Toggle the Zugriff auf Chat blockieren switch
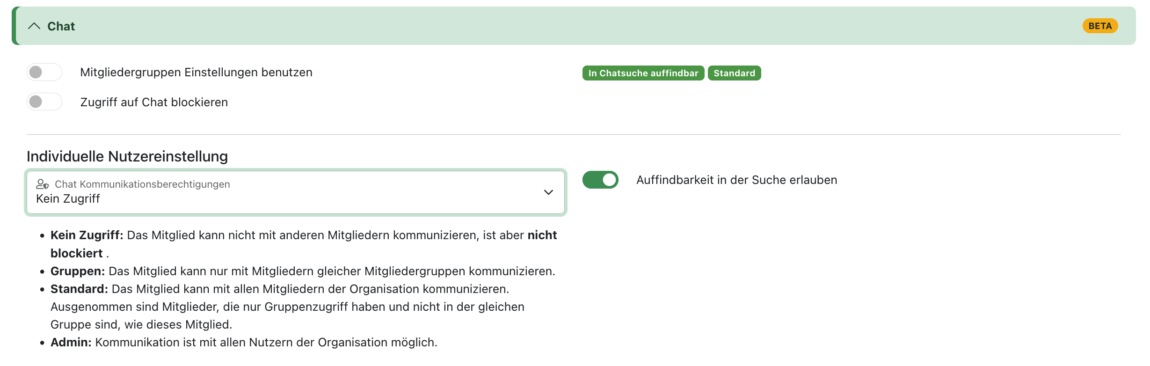The image size is (1150, 366). (x=44, y=102)
